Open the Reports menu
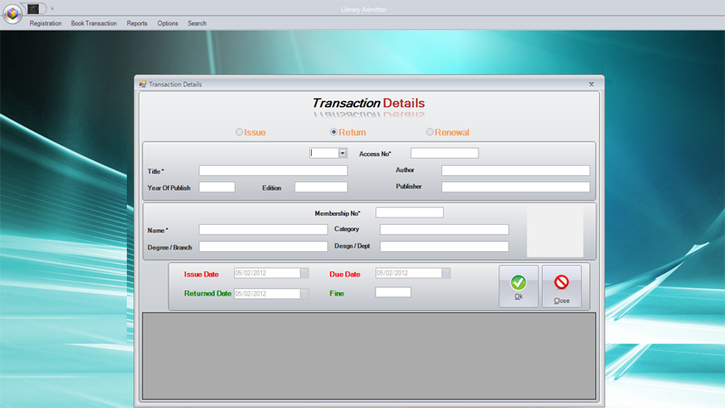Image resolution: width=725 pixels, height=408 pixels. point(137,24)
